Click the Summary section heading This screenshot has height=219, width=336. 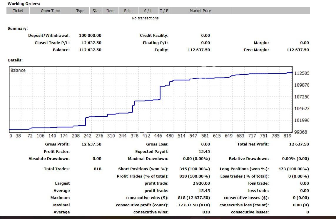[18, 29]
